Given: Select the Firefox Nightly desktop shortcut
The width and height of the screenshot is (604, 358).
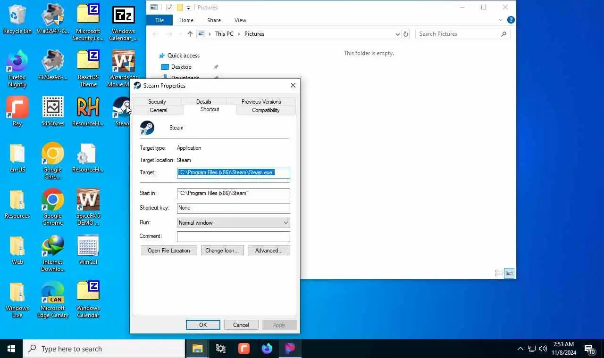Looking at the screenshot, I should (x=17, y=69).
